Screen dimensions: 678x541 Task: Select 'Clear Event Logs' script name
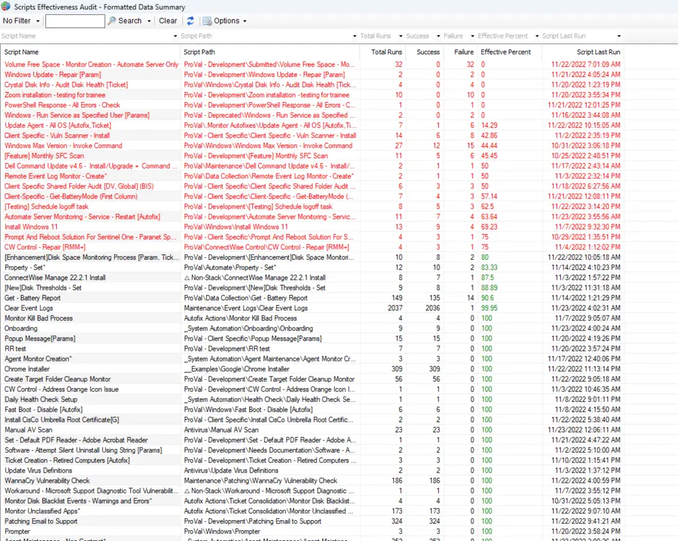28,308
